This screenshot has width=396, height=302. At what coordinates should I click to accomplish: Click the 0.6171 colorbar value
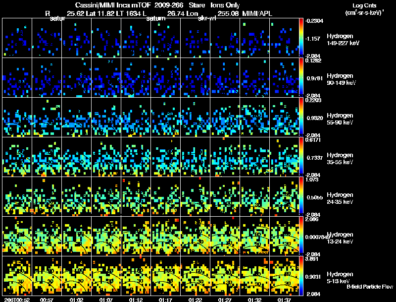point(313,140)
